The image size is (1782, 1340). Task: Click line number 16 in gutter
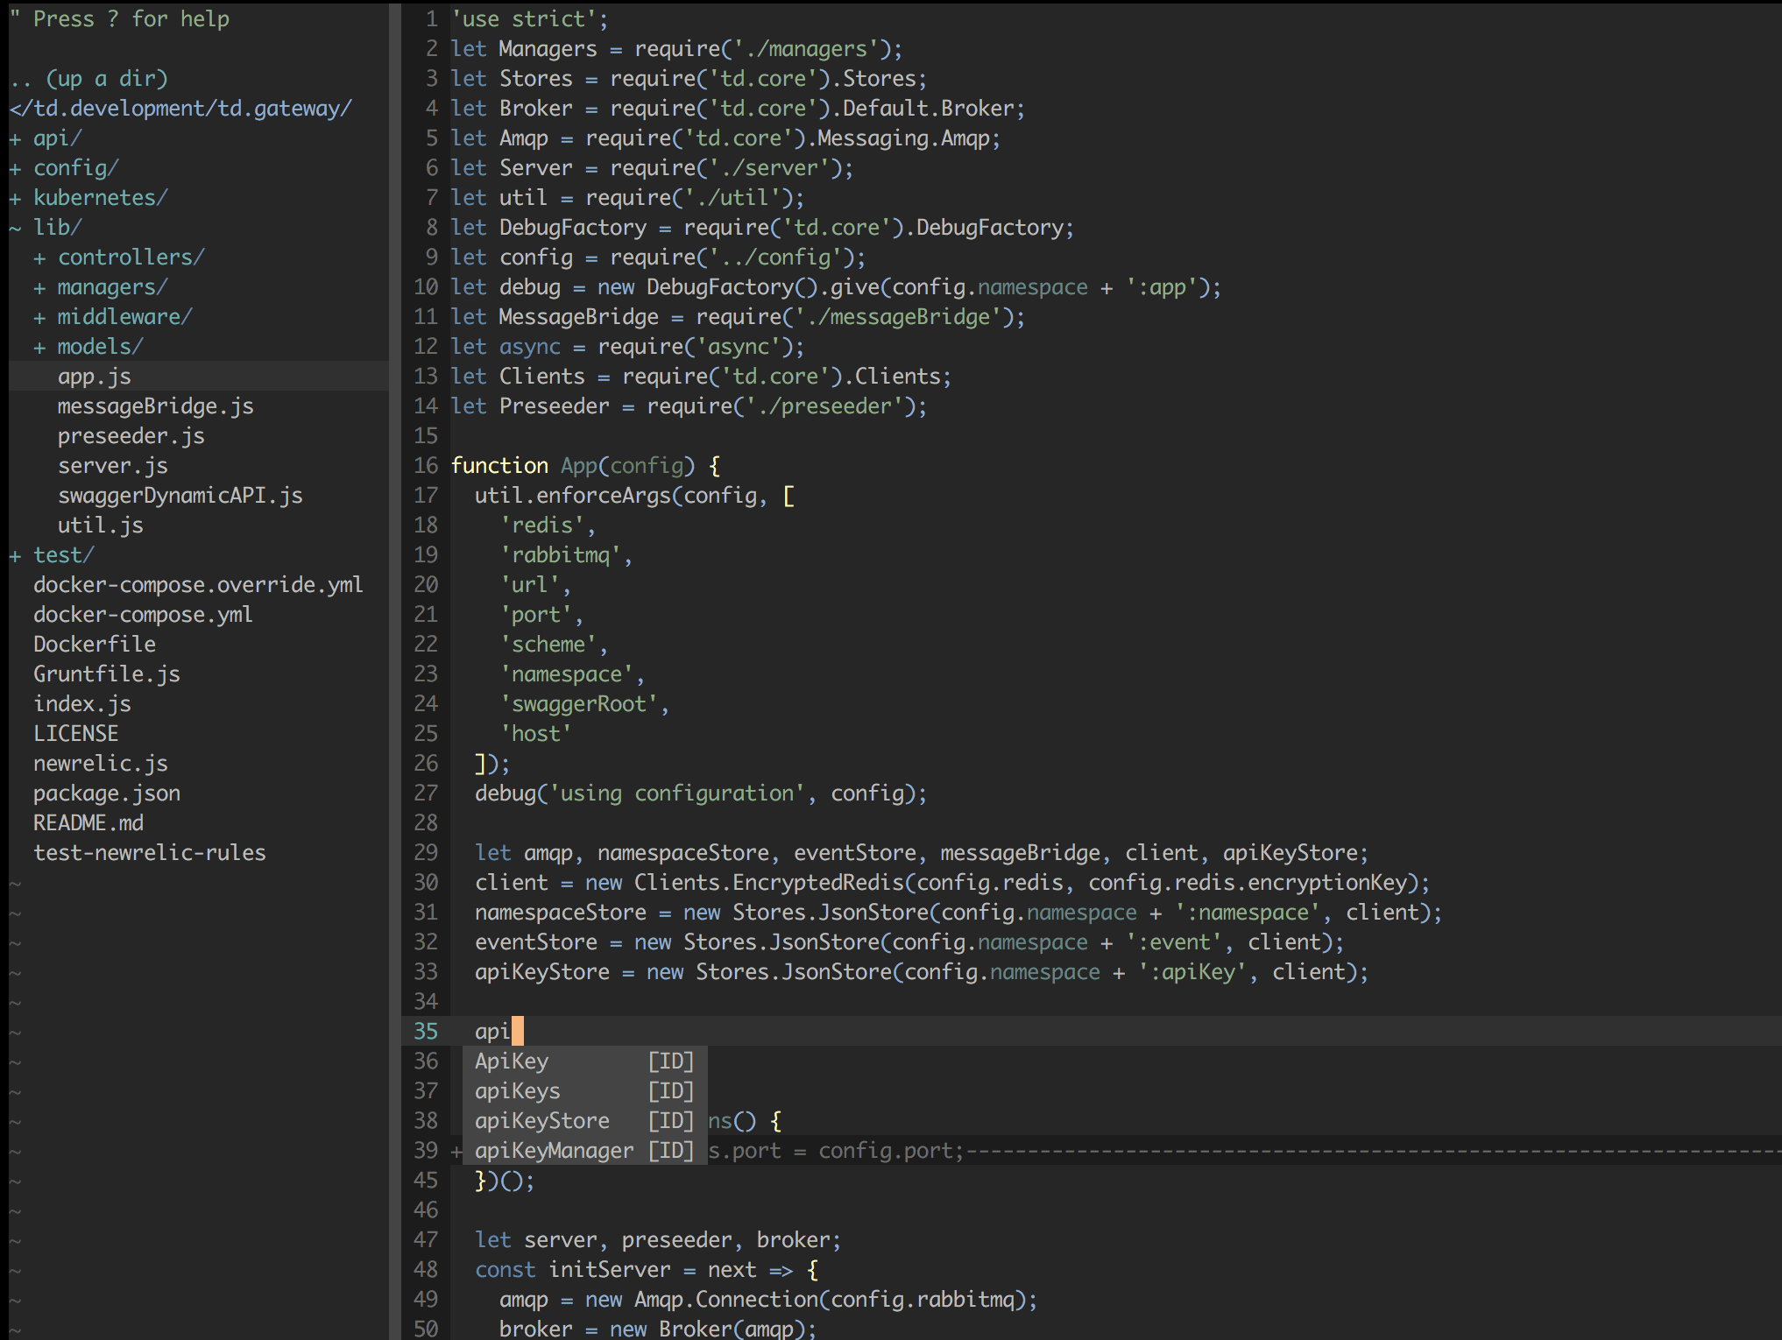(x=426, y=466)
